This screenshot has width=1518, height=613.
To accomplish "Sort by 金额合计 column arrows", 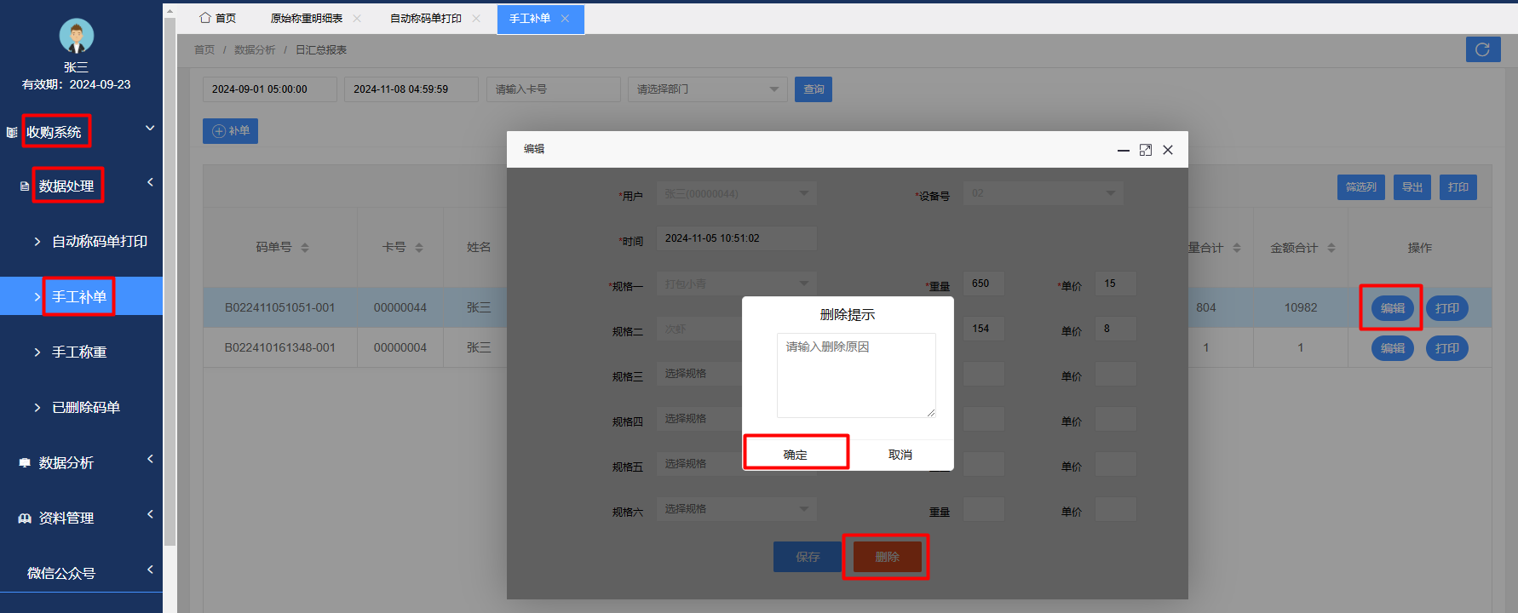I will [x=1331, y=248].
